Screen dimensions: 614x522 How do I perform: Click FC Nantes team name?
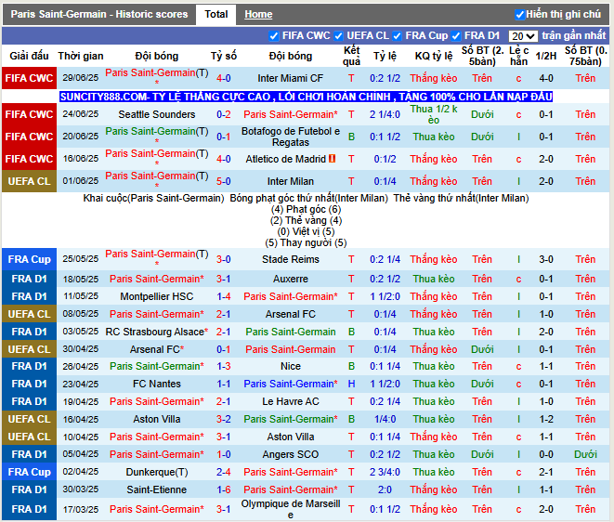tap(157, 384)
